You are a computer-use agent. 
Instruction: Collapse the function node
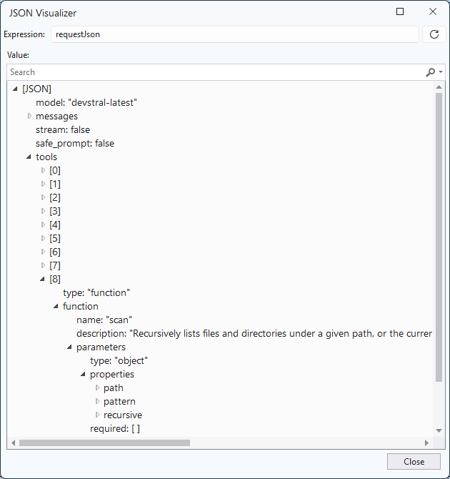[x=56, y=307]
